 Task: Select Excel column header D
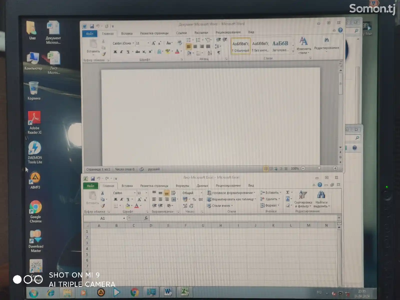(x=151, y=225)
